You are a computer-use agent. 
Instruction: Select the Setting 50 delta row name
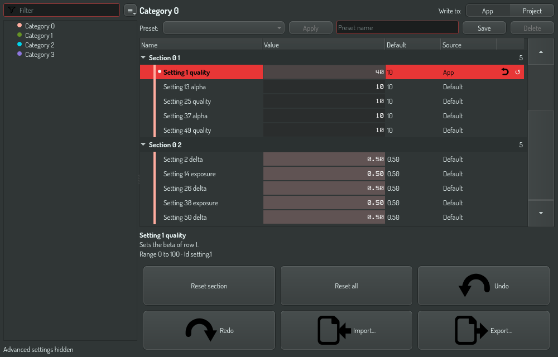(185, 217)
